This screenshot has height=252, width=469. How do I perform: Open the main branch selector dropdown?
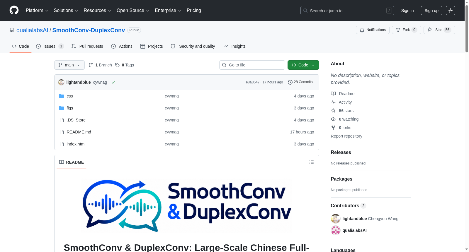69,65
